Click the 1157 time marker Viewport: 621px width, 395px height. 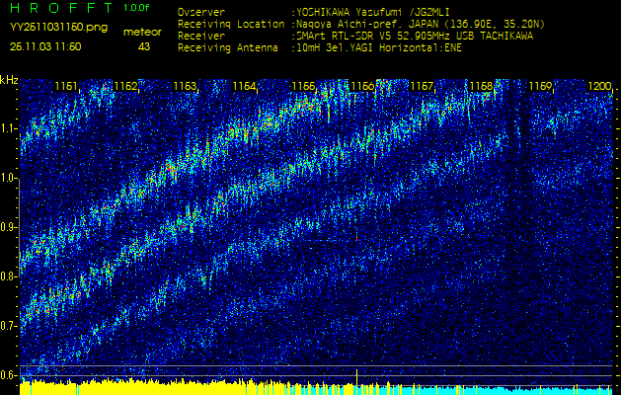pyautogui.click(x=423, y=86)
